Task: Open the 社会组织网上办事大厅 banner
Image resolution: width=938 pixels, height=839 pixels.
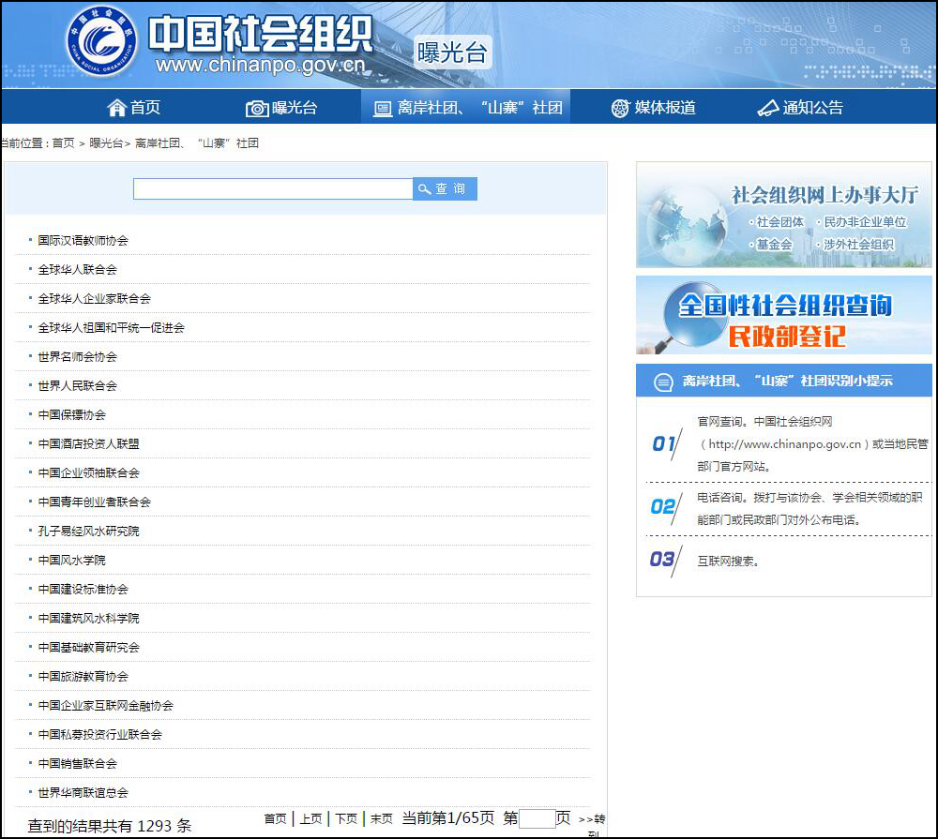Action: [x=783, y=215]
